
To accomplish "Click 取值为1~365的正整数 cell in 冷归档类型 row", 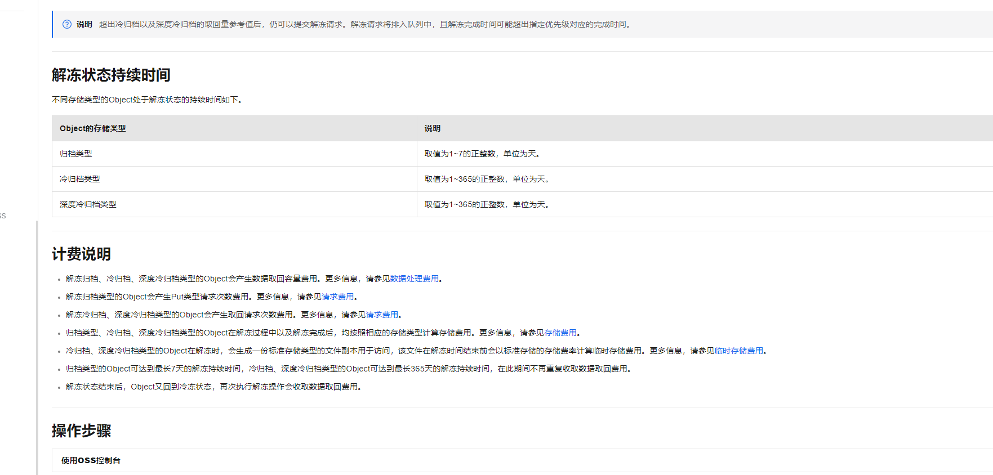I will [705, 179].
